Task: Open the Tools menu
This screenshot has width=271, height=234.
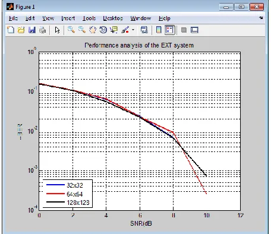Action: tap(89, 18)
